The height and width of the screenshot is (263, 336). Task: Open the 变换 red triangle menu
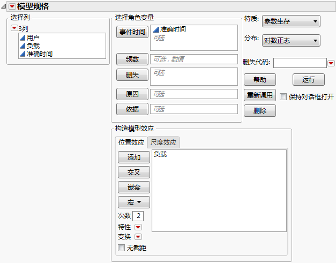pos(138,237)
